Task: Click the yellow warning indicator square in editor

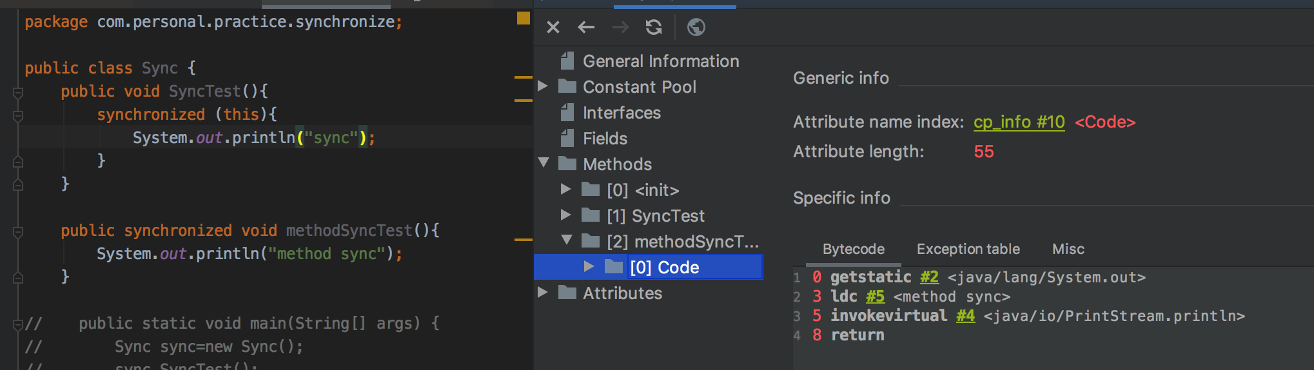Action: tap(524, 18)
